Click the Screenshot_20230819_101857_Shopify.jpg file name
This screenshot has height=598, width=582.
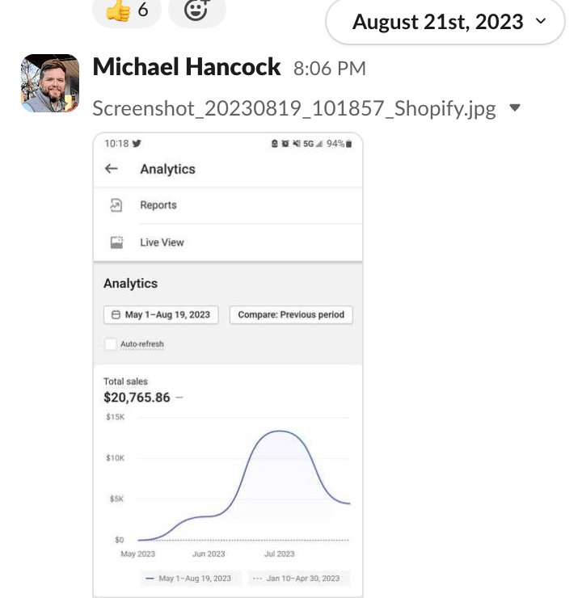coord(294,108)
